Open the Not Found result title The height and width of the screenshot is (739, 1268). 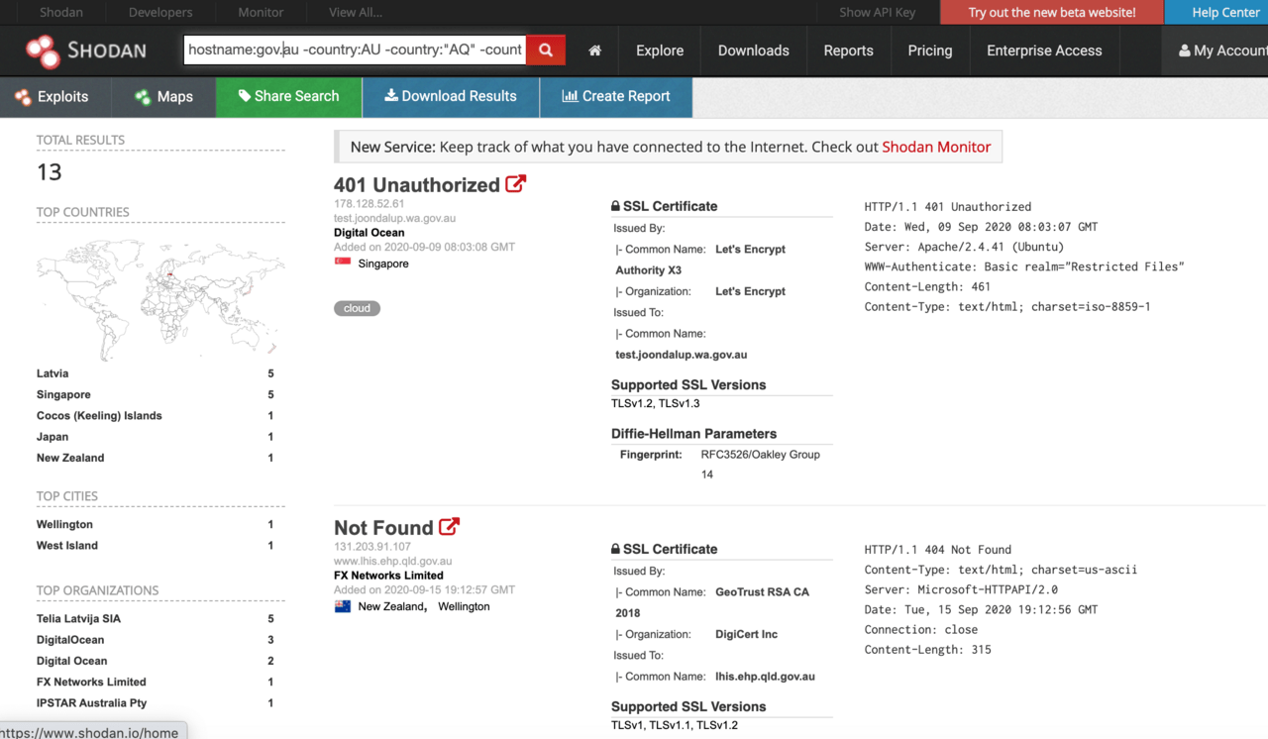coord(383,528)
